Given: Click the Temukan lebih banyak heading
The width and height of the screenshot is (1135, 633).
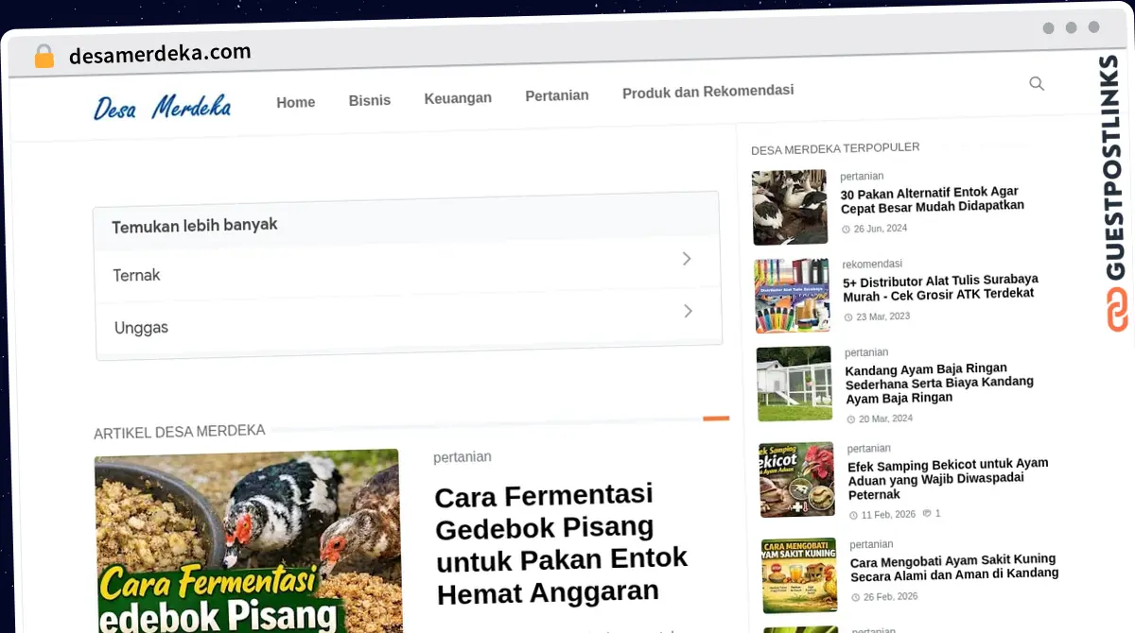Looking at the screenshot, I should click(194, 226).
